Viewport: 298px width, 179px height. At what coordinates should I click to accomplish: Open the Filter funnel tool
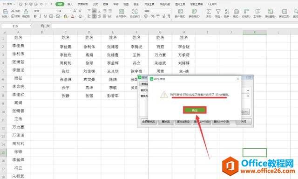218,12
